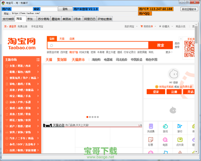Click the 淘宝网 Taobao.com logo

pos(22,44)
